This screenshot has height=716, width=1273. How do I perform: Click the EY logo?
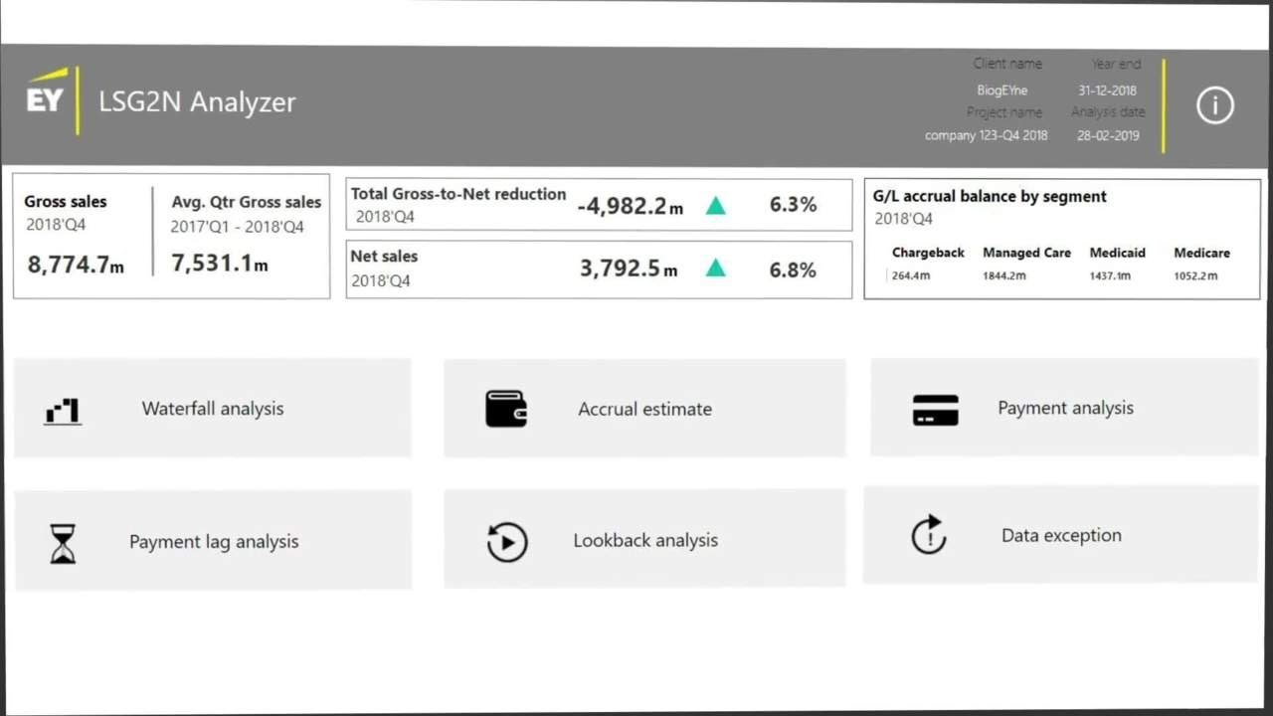46,92
